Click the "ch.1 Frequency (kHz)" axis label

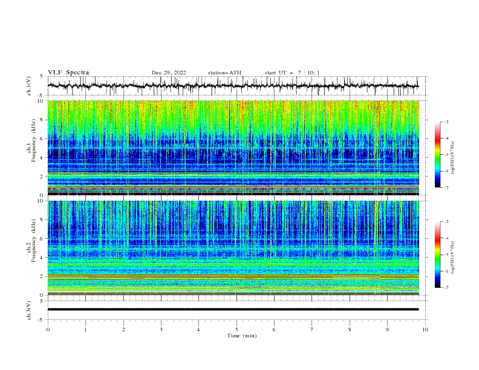coord(31,141)
